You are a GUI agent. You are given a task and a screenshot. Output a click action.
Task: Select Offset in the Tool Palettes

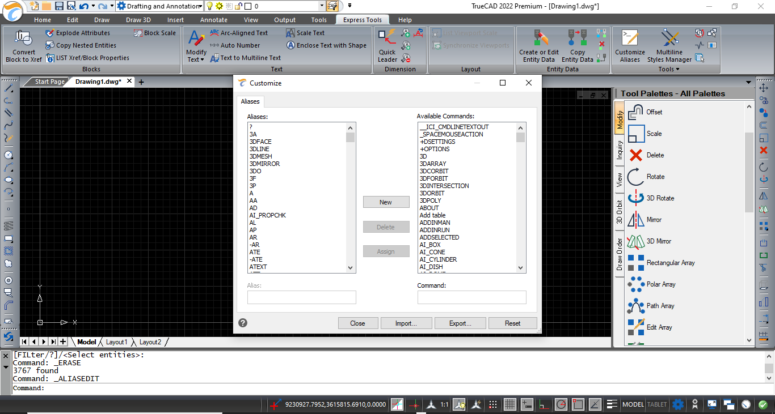(645, 112)
